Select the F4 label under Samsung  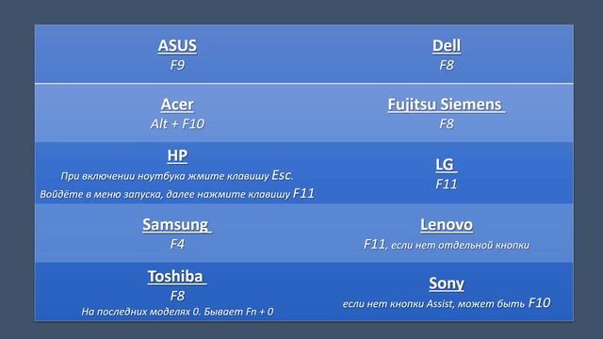tap(177, 244)
